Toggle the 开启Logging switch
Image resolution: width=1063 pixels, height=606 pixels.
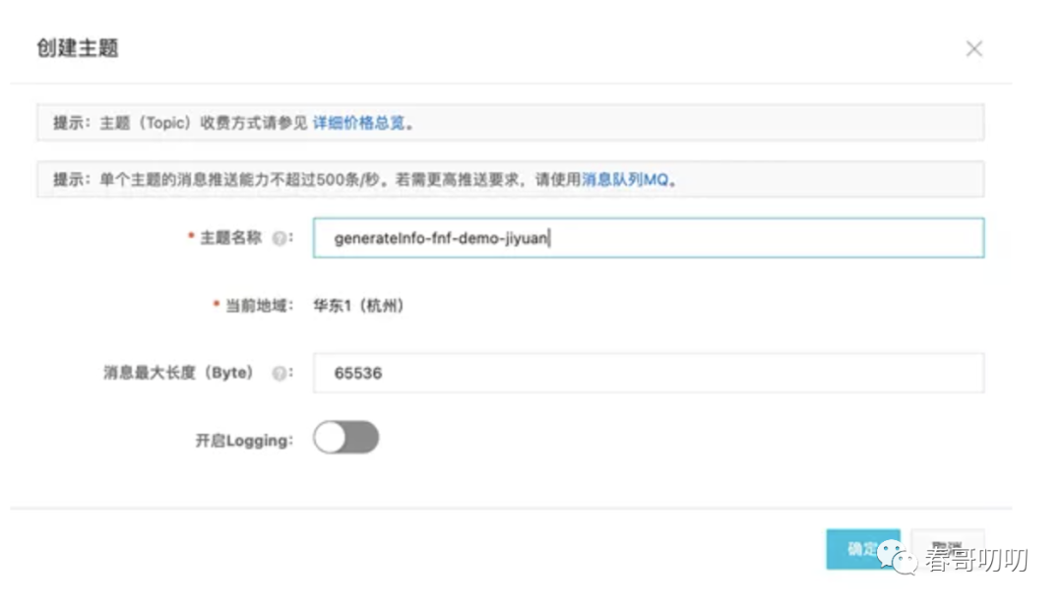click(x=345, y=437)
